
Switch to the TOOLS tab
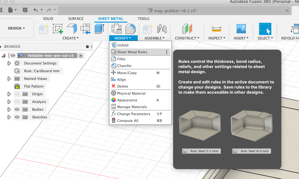coord(144,19)
